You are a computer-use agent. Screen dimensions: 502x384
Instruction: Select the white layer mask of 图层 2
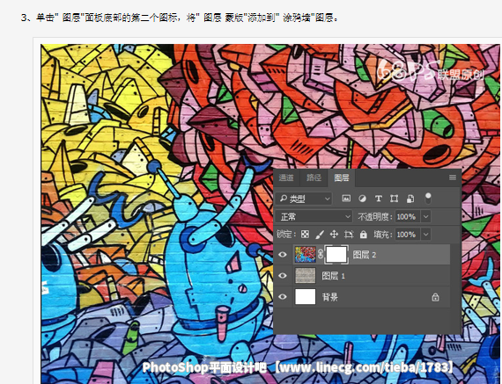click(336, 255)
